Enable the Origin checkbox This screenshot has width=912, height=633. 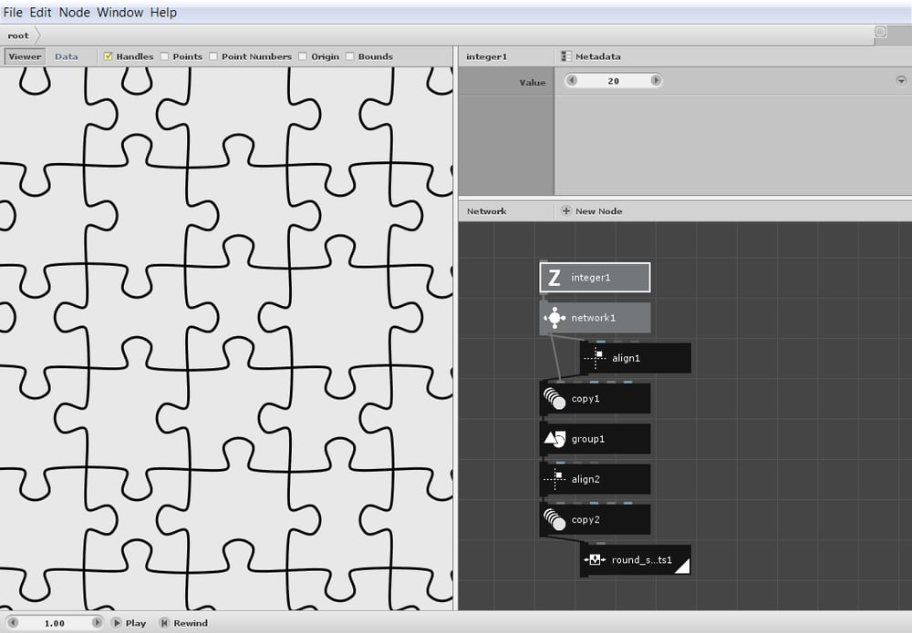pos(303,56)
